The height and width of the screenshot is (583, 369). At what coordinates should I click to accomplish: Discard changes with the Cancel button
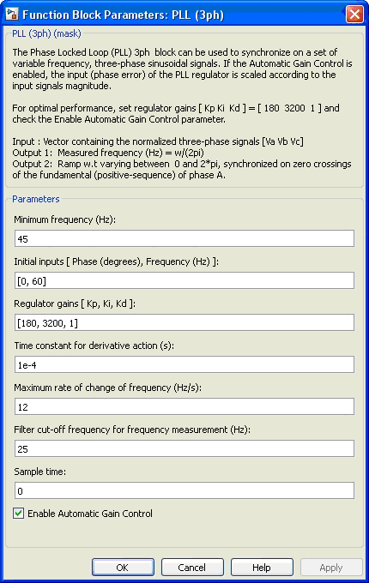pyautogui.click(x=192, y=568)
